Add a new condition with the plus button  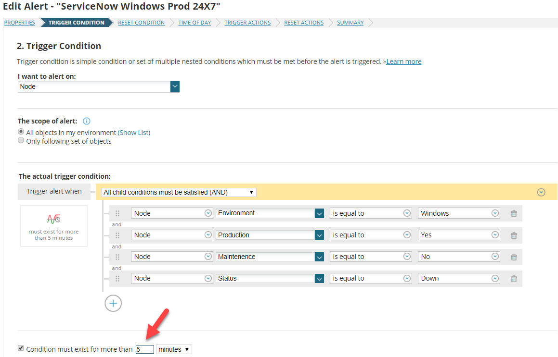113,303
